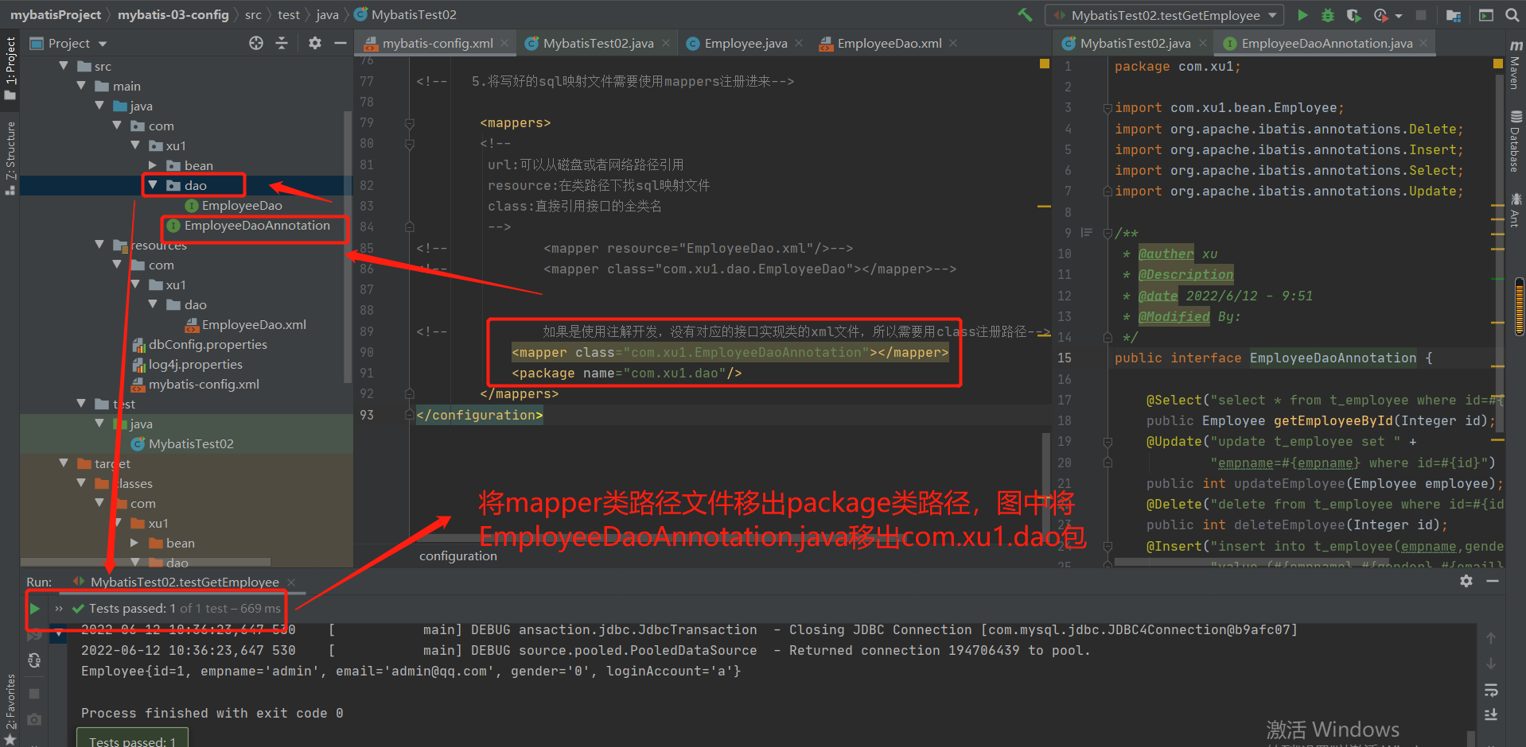Click scroll to end icon in console

(x=1491, y=714)
